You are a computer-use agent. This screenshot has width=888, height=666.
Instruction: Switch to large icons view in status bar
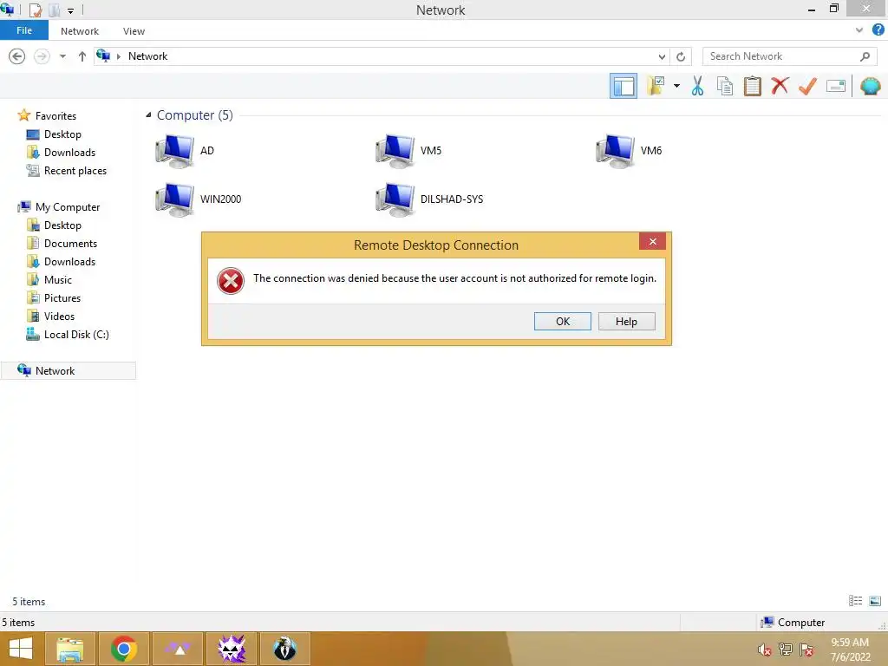pyautogui.click(x=875, y=601)
